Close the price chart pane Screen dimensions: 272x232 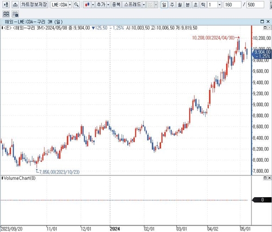(x=269, y=28)
